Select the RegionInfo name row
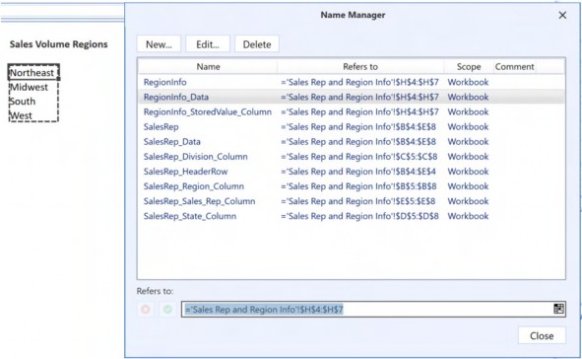582x359 pixels. (x=352, y=82)
